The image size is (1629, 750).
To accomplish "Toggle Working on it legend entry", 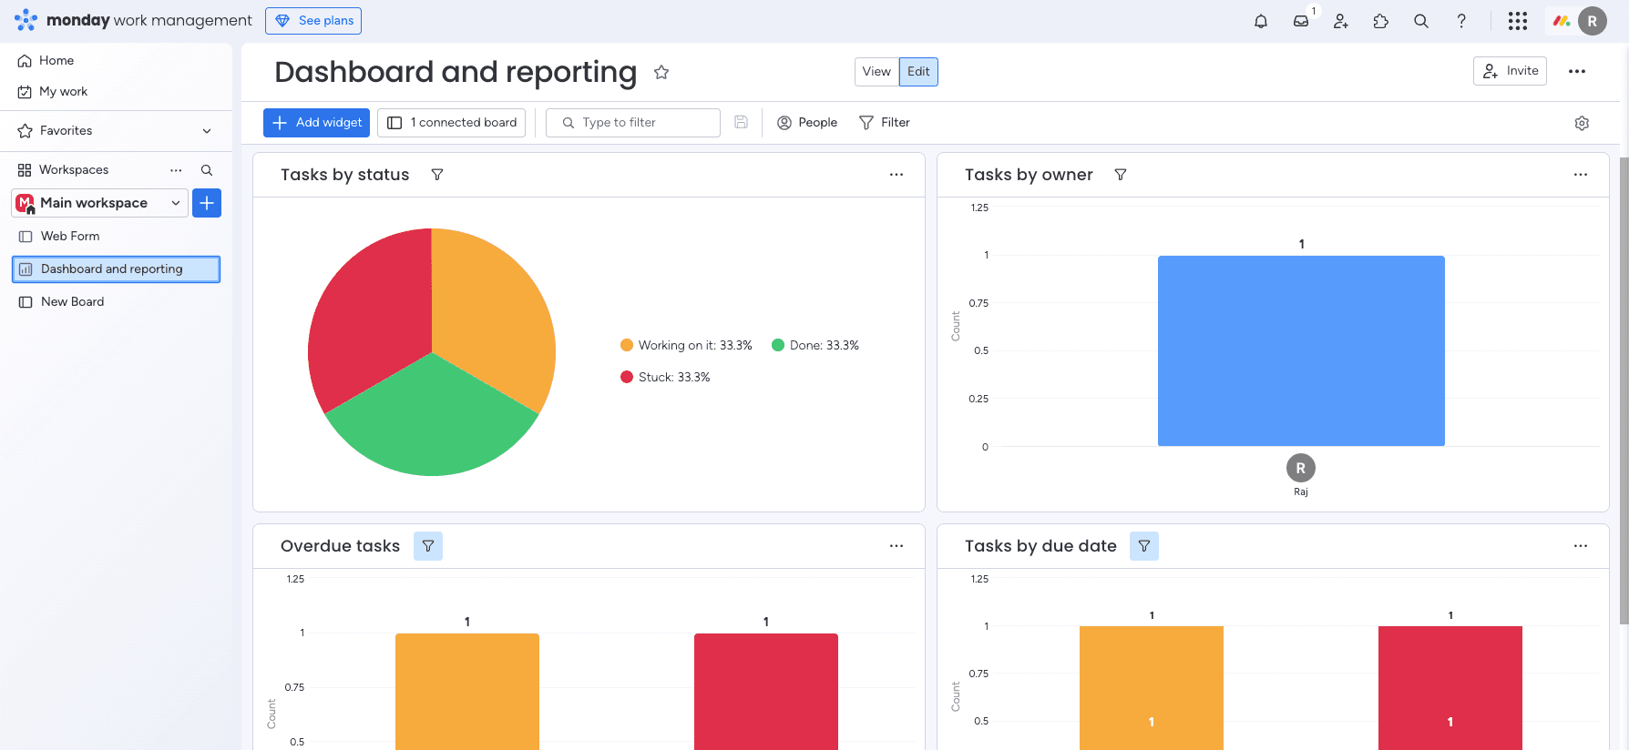I will click(x=686, y=345).
